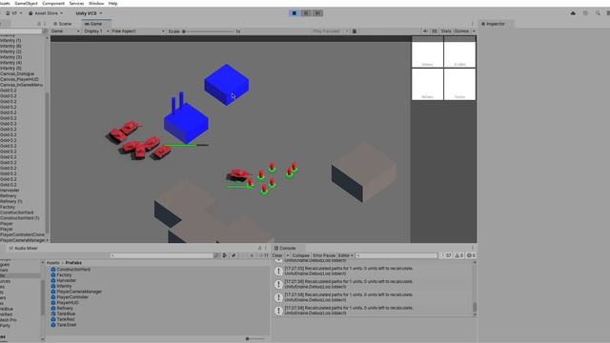Select the TankRed prefab icon
Screen dimensions: 610x343
pyautogui.click(x=53, y=319)
